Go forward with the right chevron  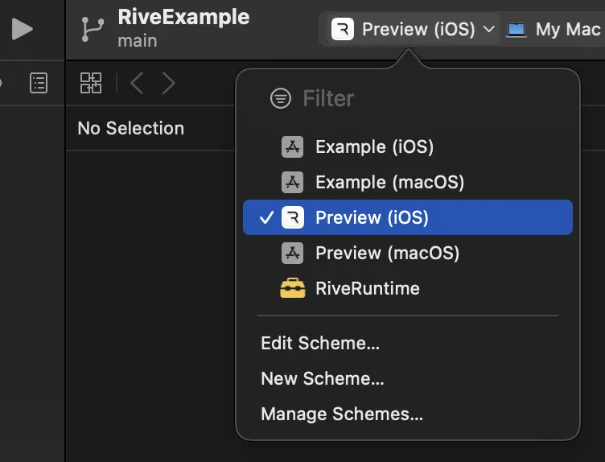(x=169, y=83)
